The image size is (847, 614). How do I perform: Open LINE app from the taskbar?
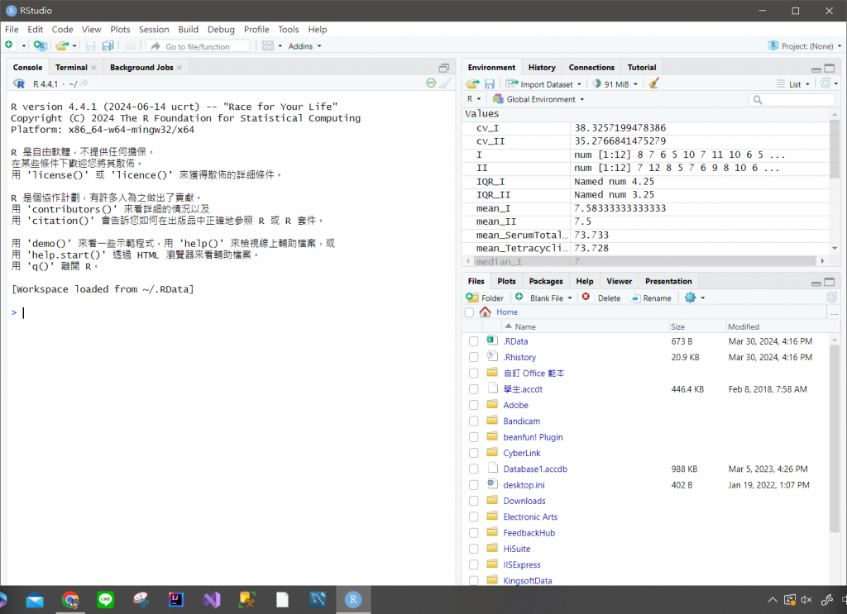pyautogui.click(x=106, y=599)
